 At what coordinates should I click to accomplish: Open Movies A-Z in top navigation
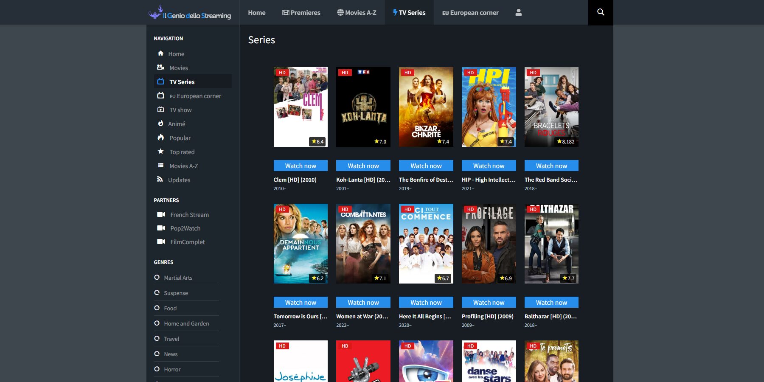pyautogui.click(x=357, y=12)
